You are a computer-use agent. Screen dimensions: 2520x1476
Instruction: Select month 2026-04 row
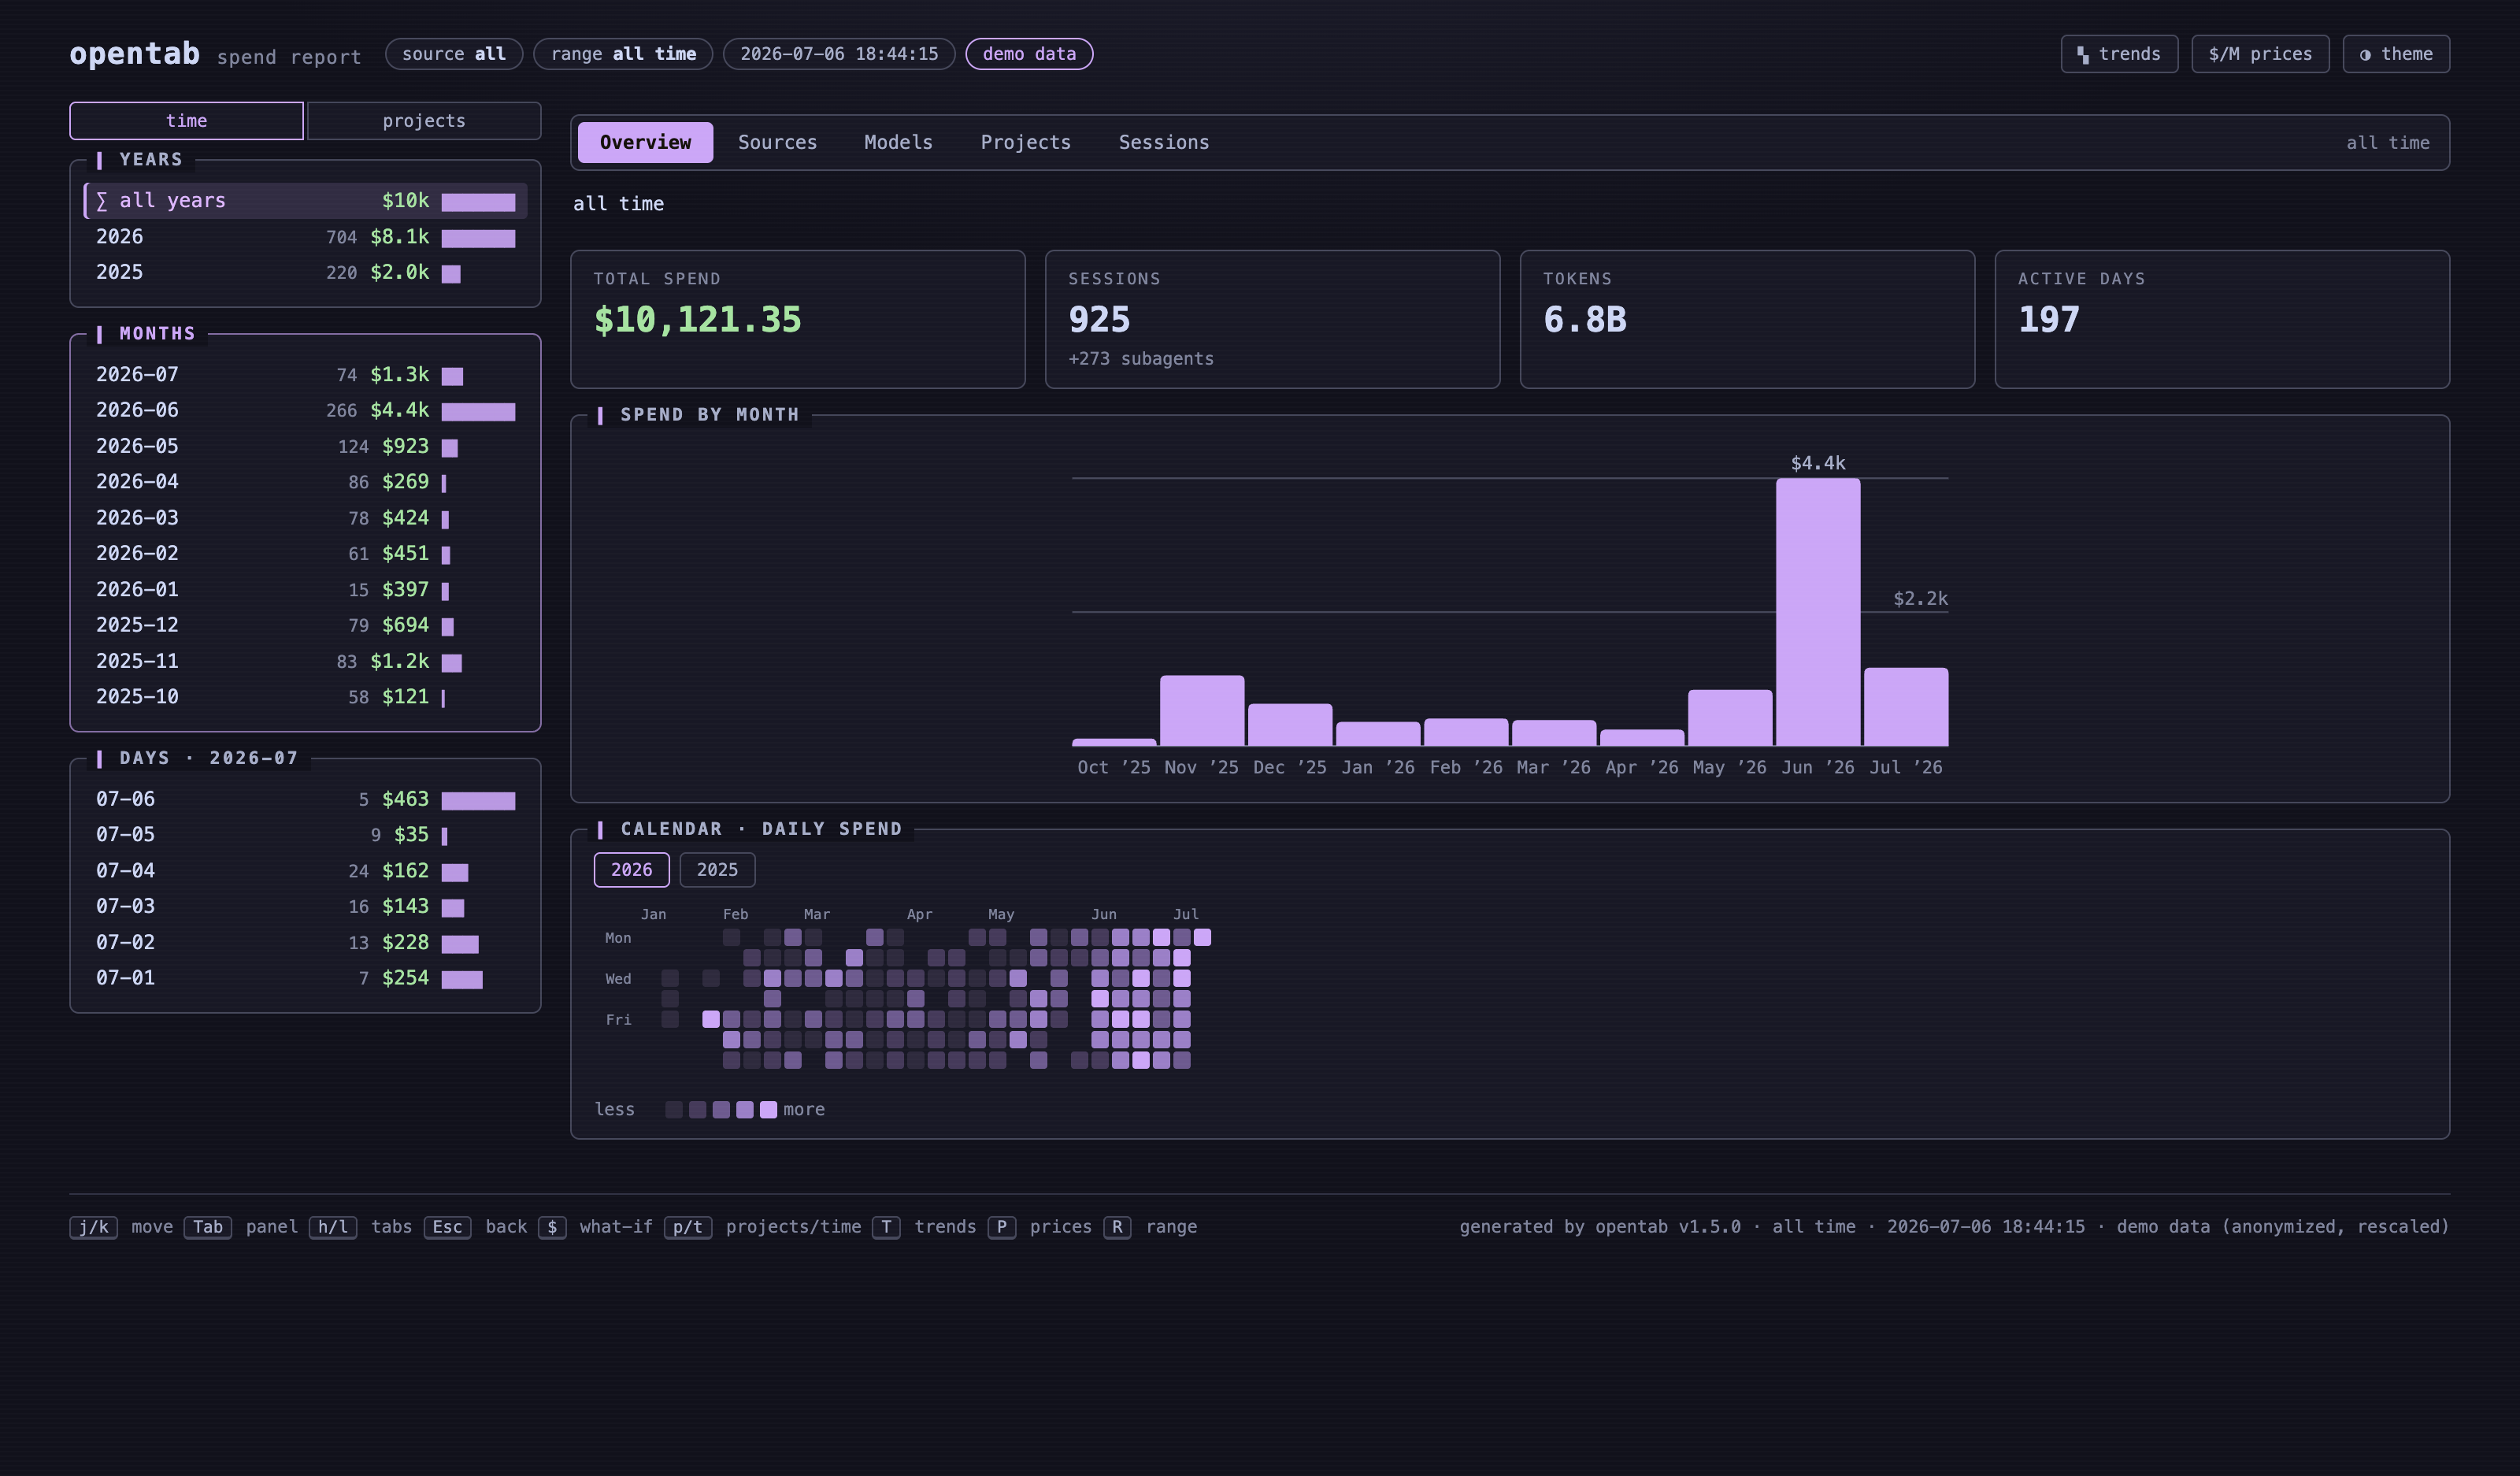[305, 482]
